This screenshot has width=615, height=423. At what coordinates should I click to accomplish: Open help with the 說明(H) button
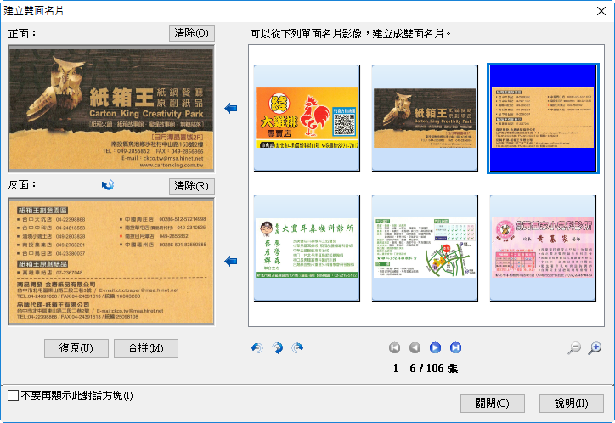pos(571,403)
